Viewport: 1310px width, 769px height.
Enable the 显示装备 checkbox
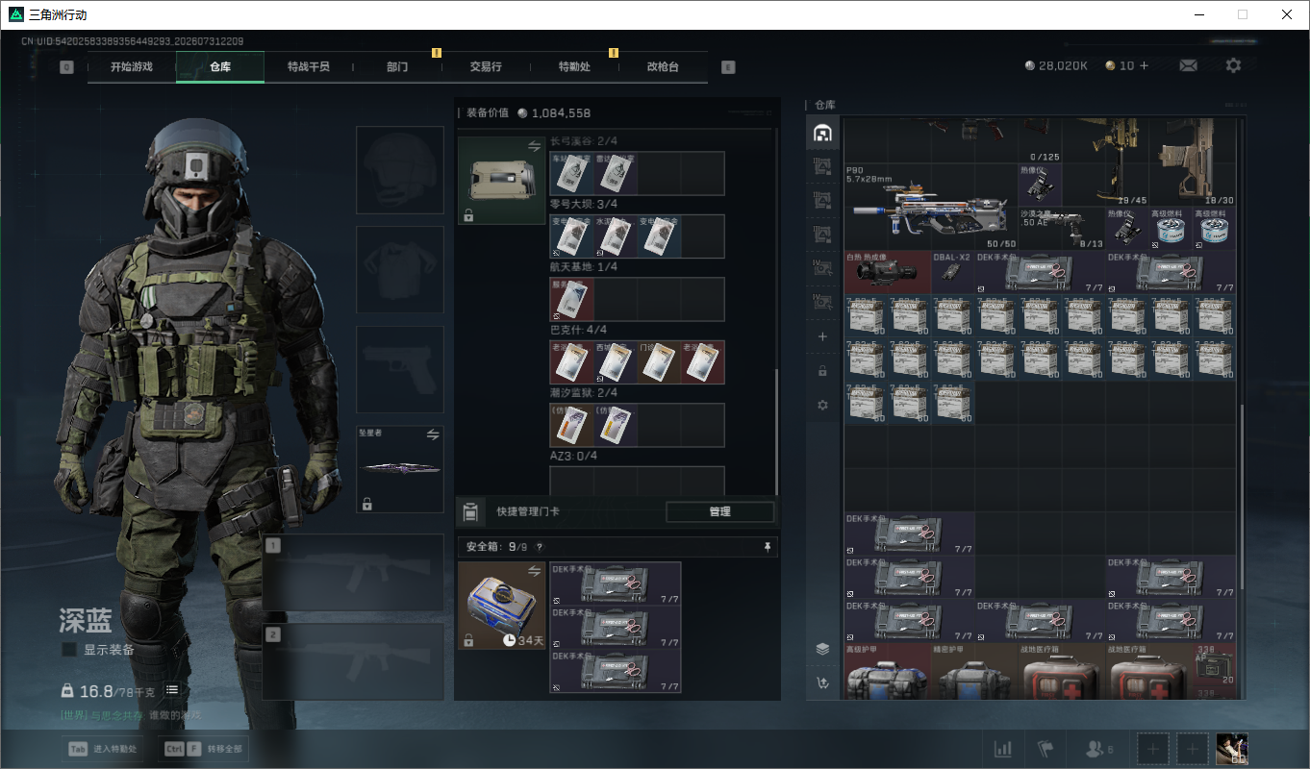tap(69, 650)
